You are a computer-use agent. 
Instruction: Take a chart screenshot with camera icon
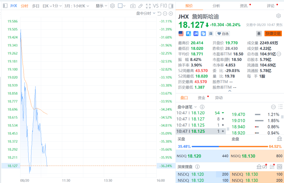click(x=133, y=6)
